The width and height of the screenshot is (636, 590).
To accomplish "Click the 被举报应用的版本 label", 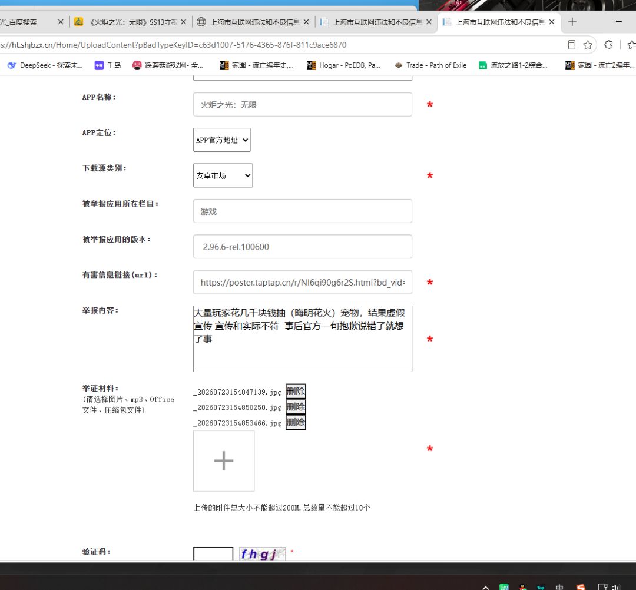I will (x=117, y=240).
